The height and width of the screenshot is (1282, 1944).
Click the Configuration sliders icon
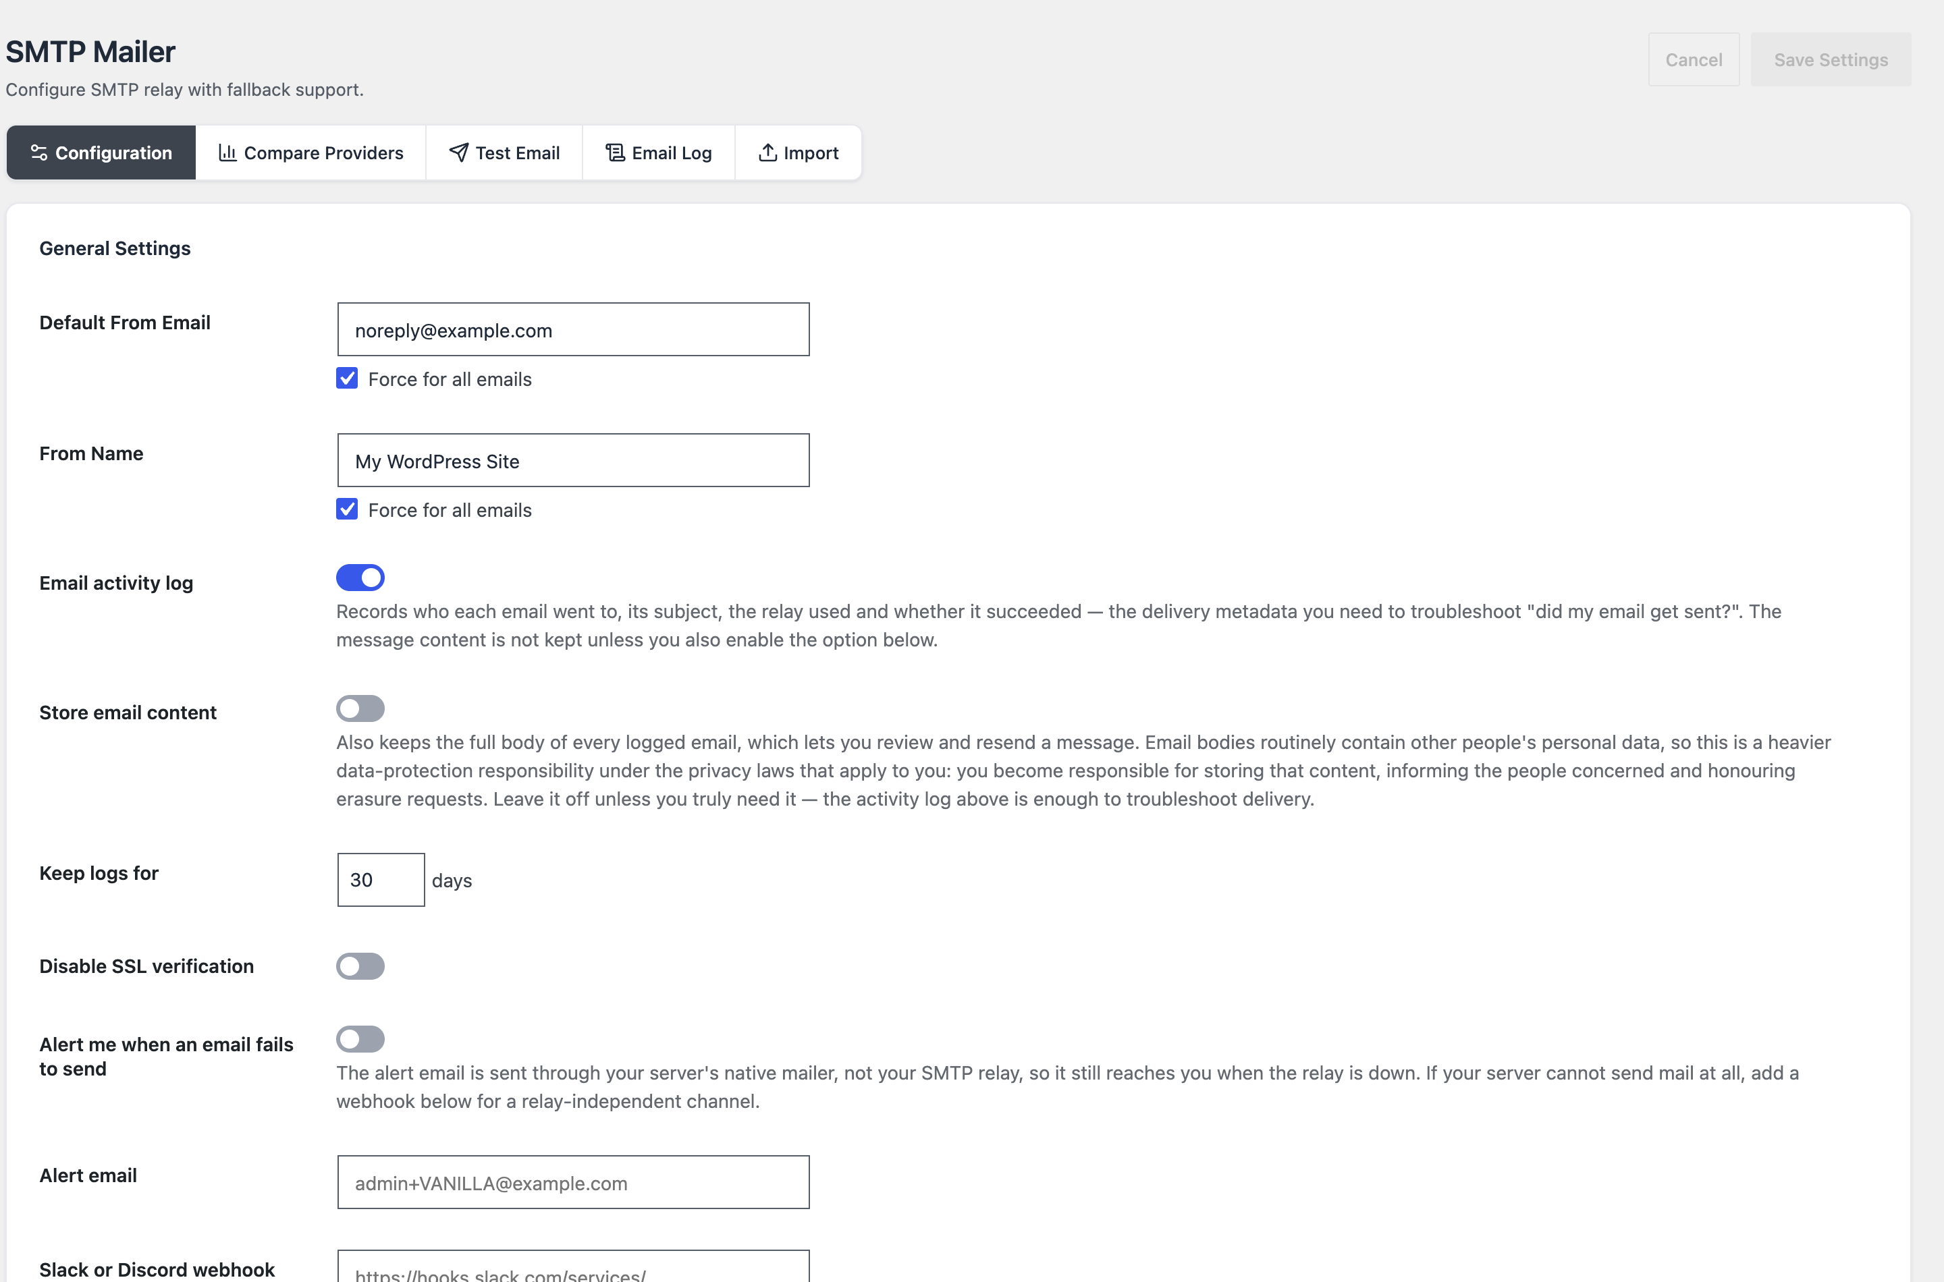point(38,152)
